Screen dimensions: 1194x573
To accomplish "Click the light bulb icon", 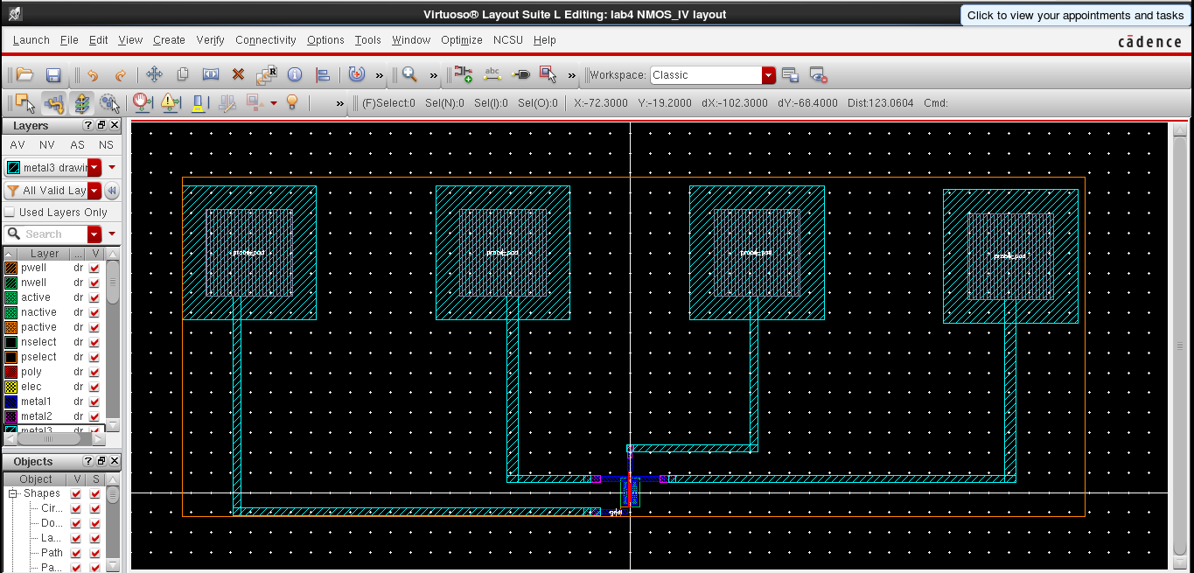I will (x=292, y=103).
